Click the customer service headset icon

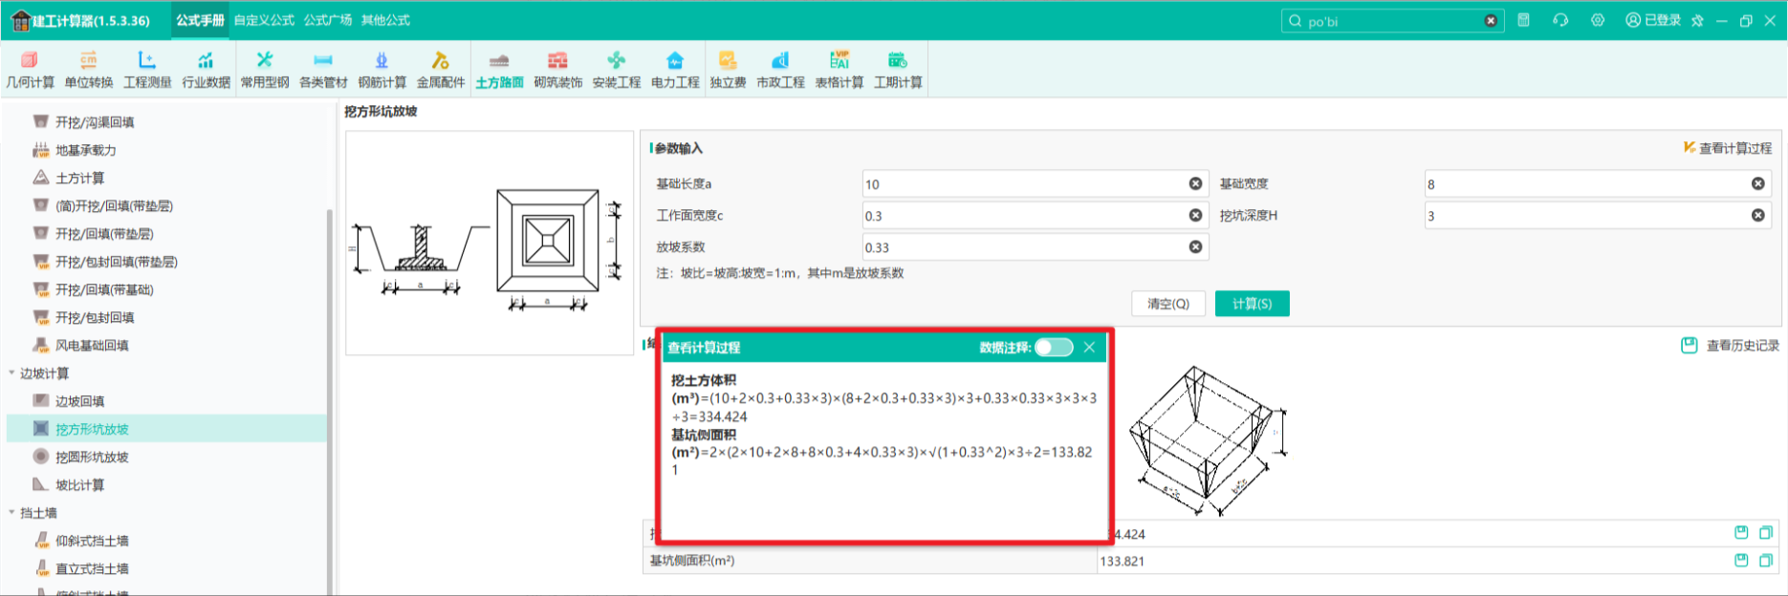click(1560, 20)
